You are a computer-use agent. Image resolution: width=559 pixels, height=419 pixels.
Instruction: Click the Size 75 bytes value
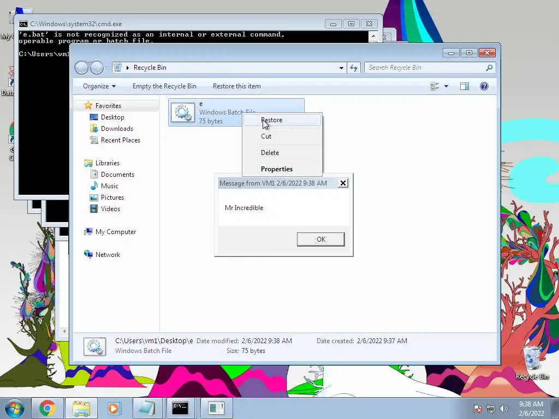253,351
